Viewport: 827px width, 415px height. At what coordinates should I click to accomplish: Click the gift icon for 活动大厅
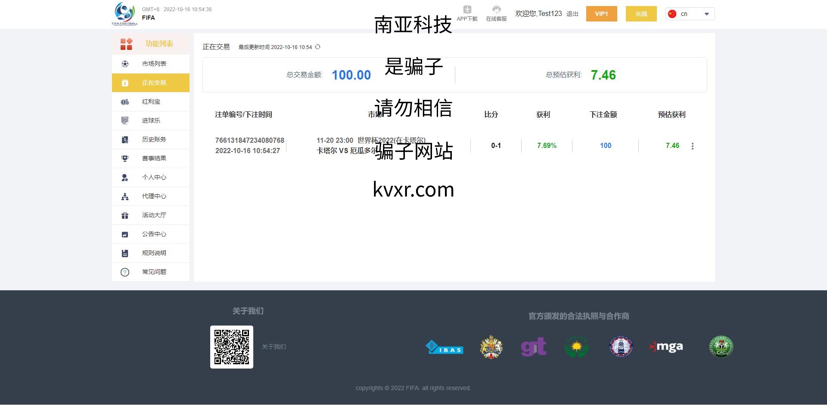tap(125, 215)
